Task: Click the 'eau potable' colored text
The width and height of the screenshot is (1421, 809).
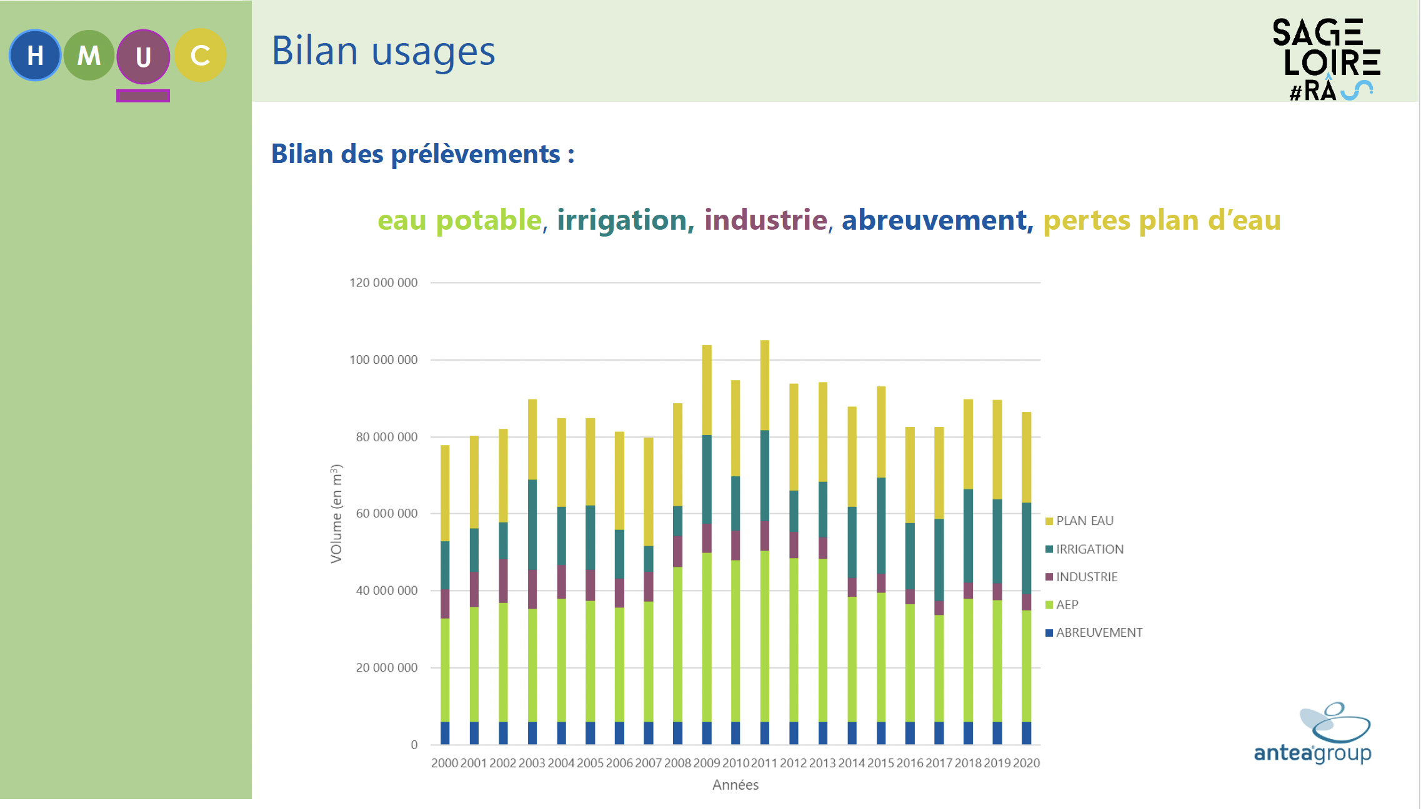Action: pos(459,220)
